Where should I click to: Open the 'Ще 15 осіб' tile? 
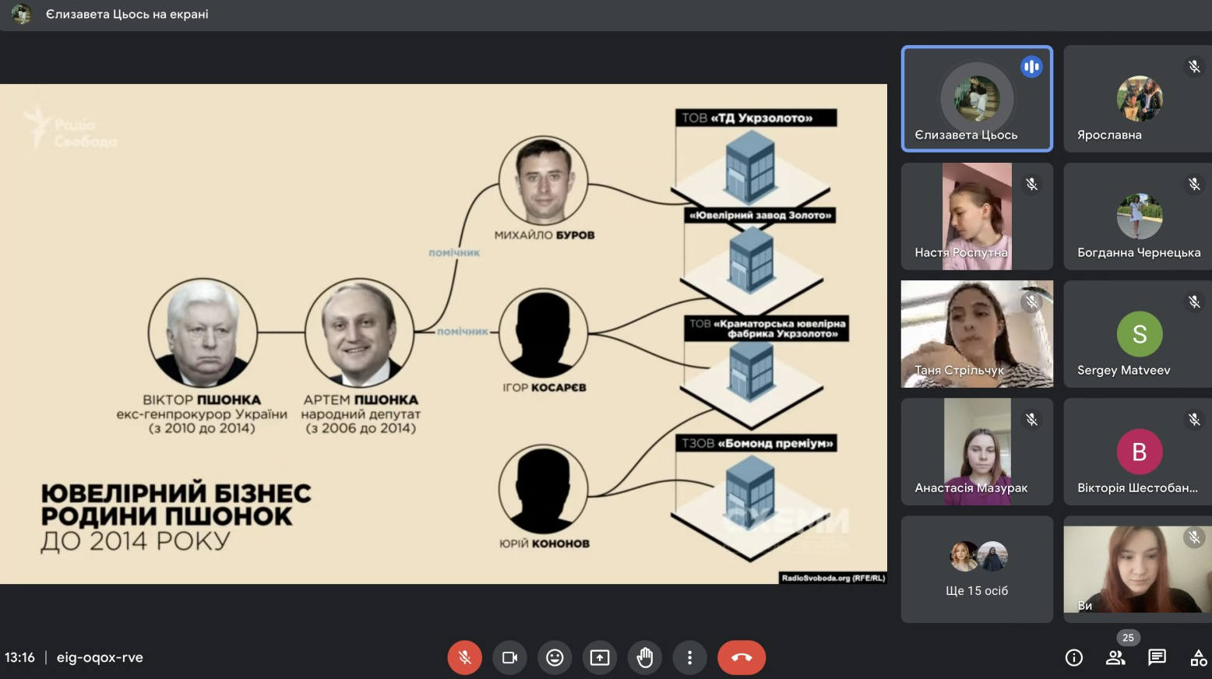(977, 569)
